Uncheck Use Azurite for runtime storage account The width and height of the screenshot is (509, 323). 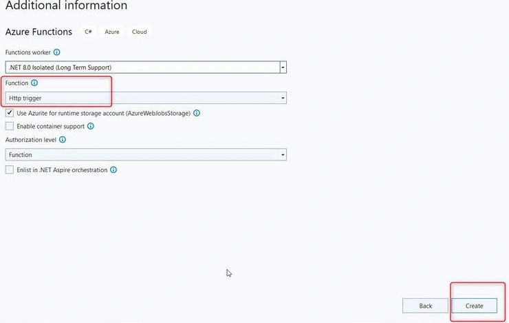click(x=10, y=113)
